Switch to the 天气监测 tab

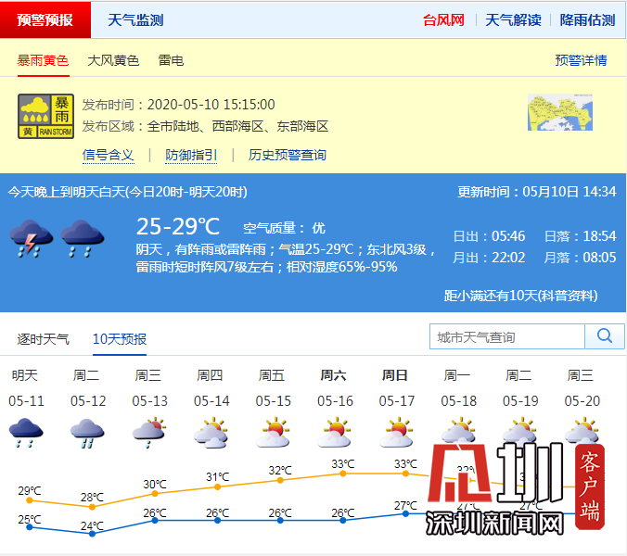coord(135,19)
